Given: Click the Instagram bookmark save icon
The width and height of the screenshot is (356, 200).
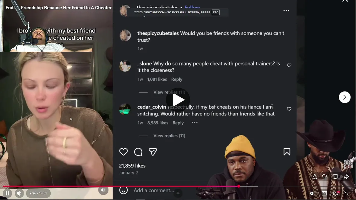Looking at the screenshot, I should [287, 152].
